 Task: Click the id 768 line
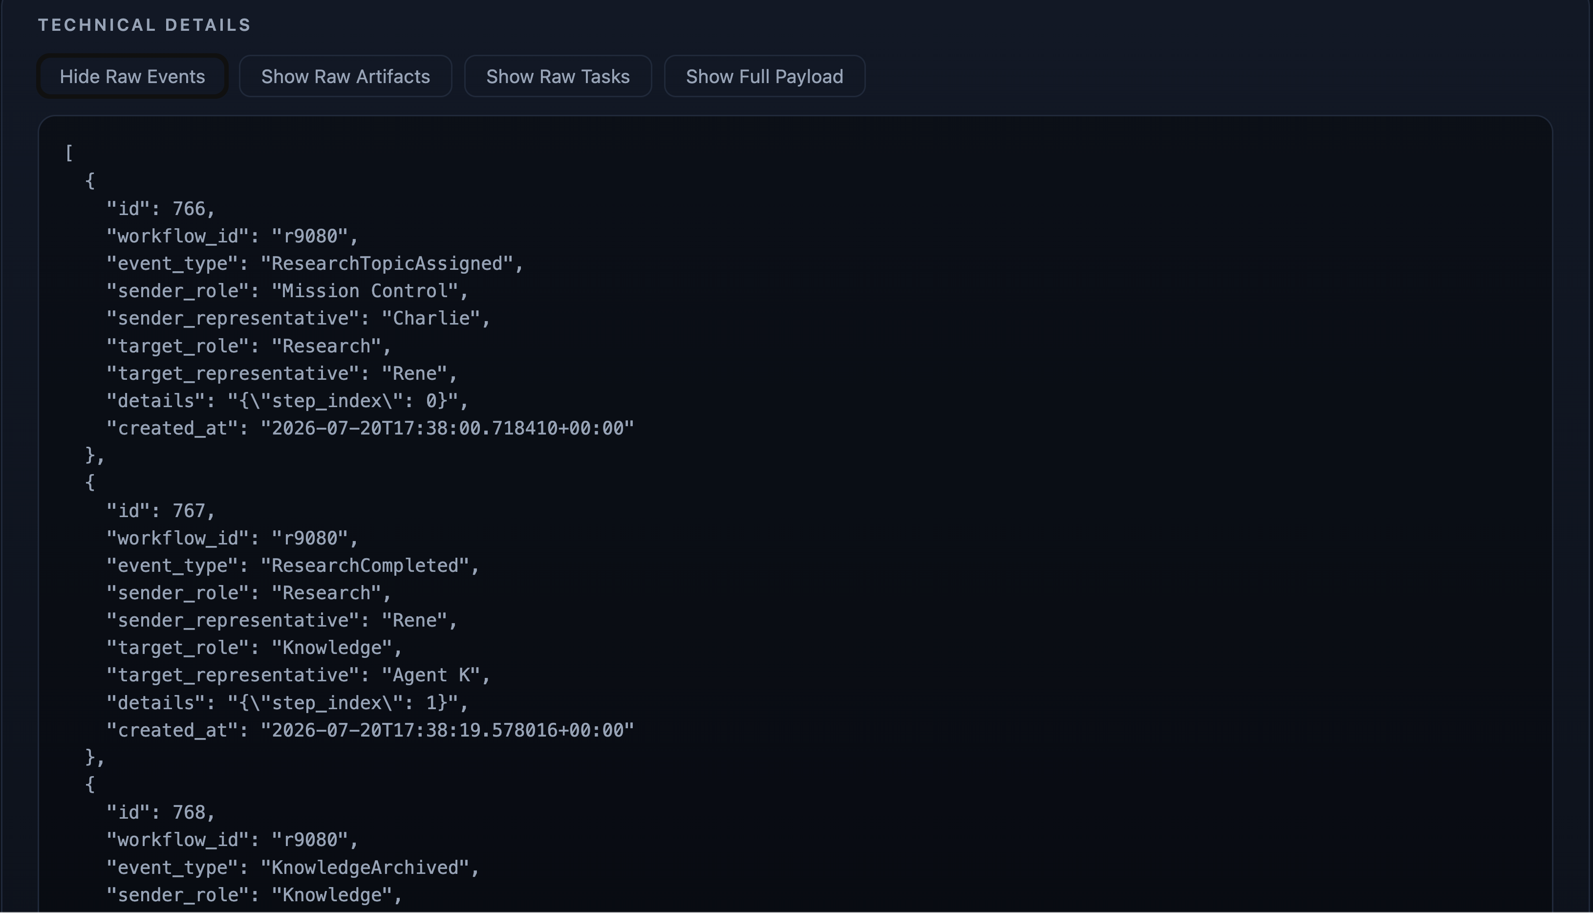(x=160, y=813)
